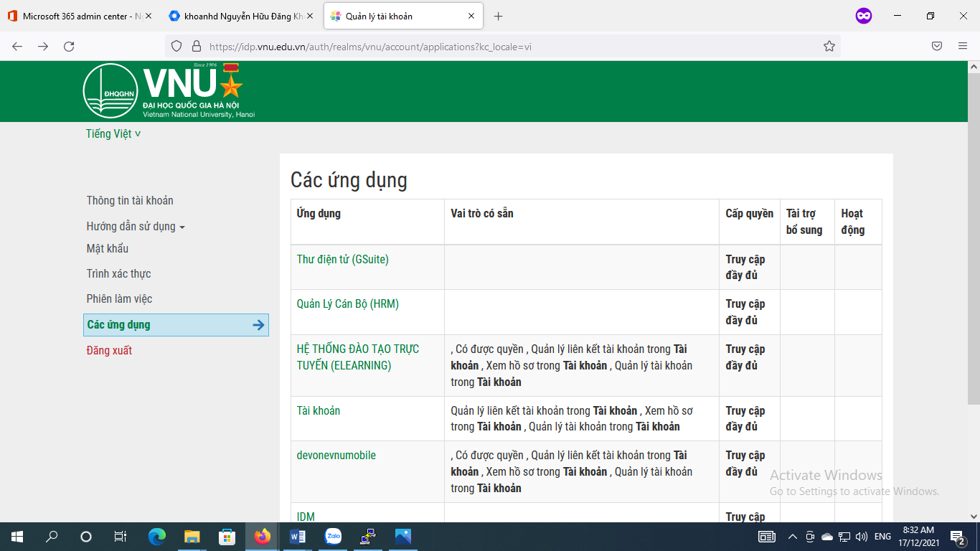The image size is (980, 551).
Task: Open Microsoft Word from the taskbar
Action: point(297,536)
